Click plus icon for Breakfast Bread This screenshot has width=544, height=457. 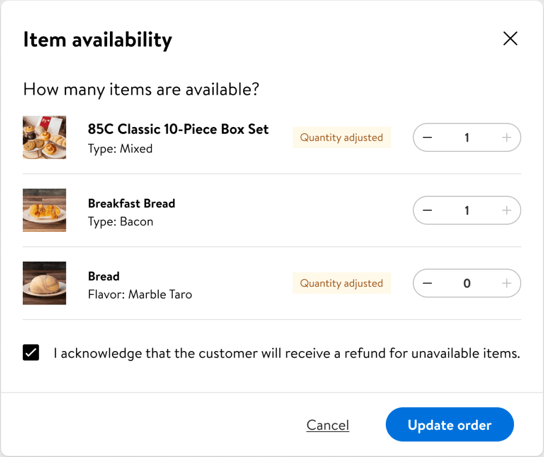pos(506,210)
